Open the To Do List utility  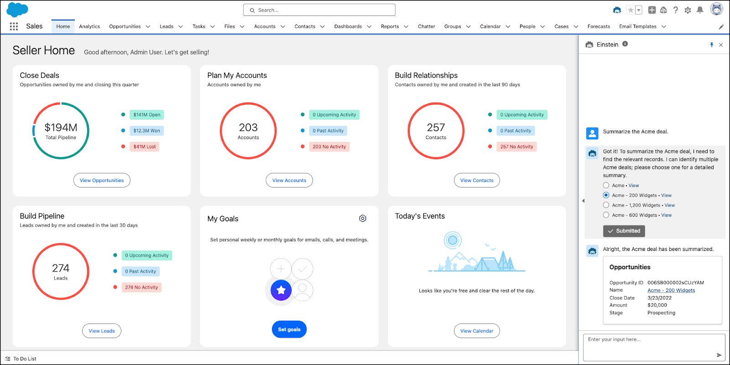click(21, 359)
